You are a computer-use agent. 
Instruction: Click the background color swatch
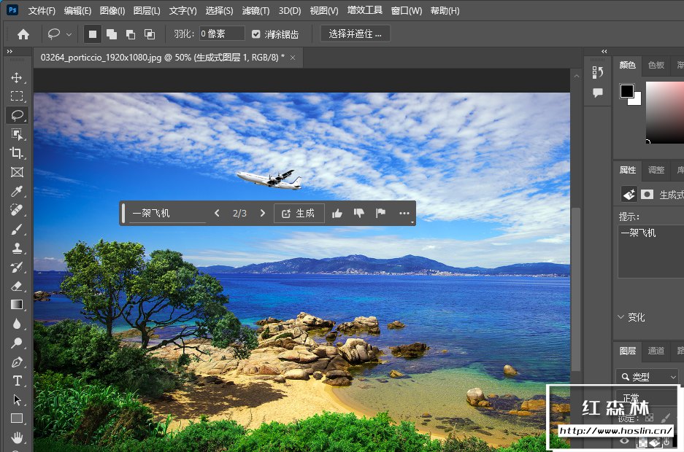(x=636, y=100)
